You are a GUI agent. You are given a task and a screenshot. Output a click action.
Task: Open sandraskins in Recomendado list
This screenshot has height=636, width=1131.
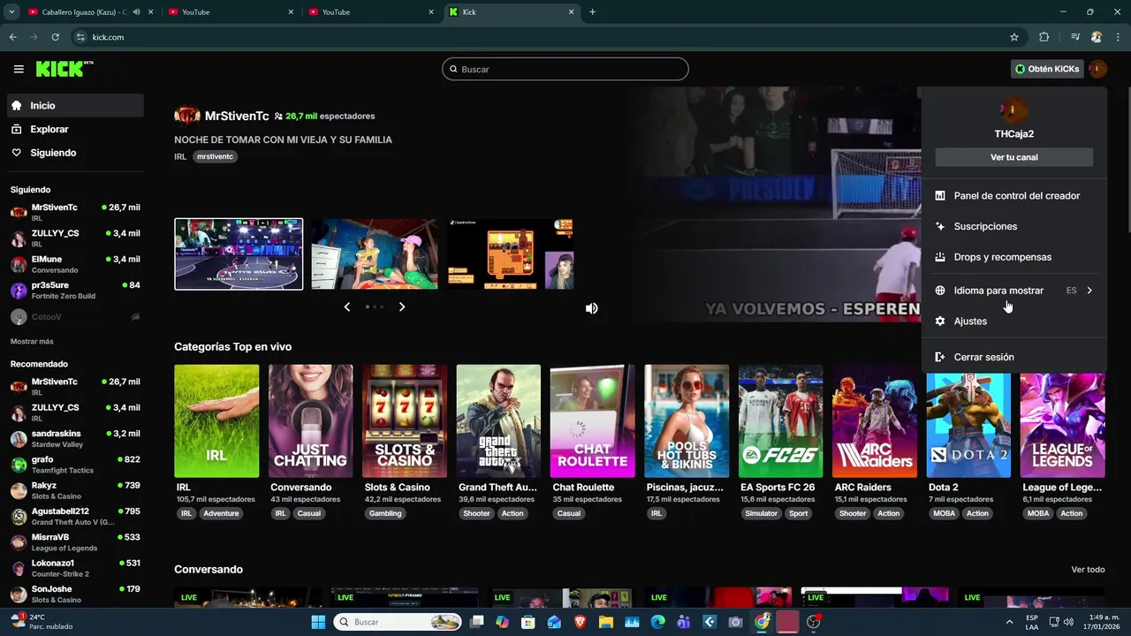tap(75, 439)
